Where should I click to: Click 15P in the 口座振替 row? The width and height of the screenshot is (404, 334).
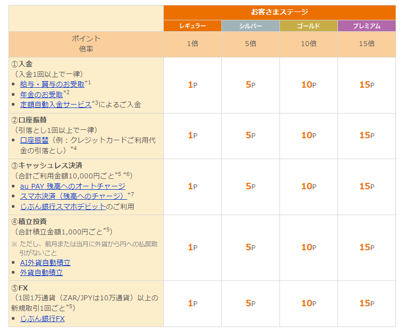367,135
